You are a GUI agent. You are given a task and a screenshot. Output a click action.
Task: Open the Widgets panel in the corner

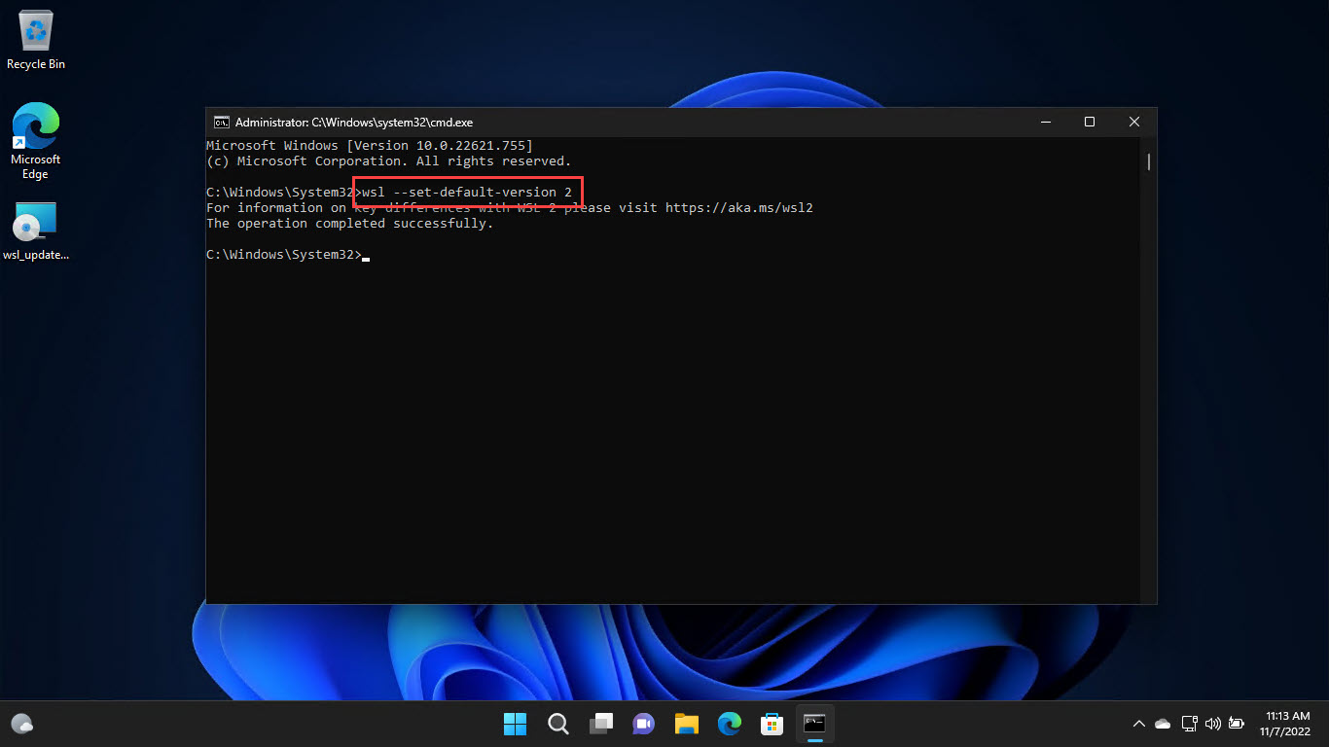click(x=20, y=724)
